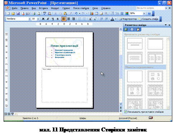Image resolution: width=186 pixels, height=134 pixels.
Task: Align text right
Action: [x=74, y=19]
